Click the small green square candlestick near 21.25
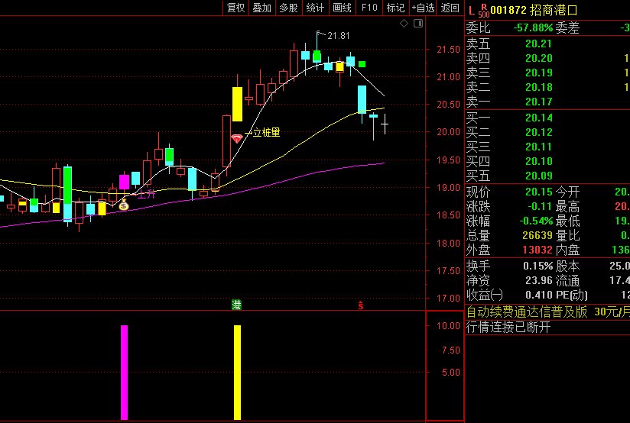630x423 pixels. [362, 64]
